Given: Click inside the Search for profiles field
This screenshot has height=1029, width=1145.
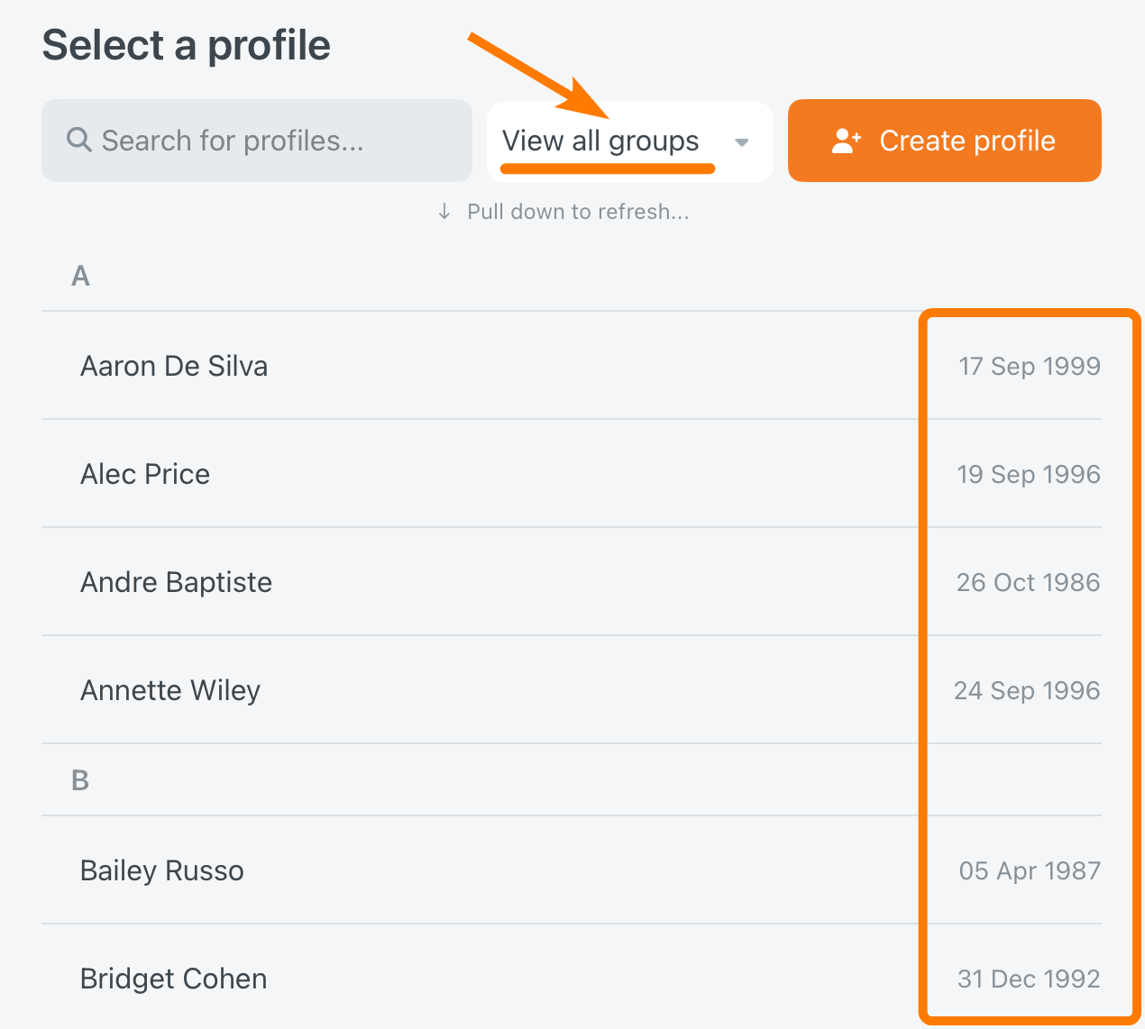Looking at the screenshot, I should (256, 141).
